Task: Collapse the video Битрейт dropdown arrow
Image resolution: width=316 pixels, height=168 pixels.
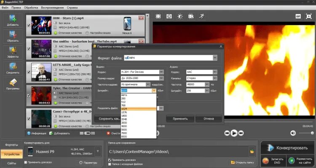Action: 154,91
